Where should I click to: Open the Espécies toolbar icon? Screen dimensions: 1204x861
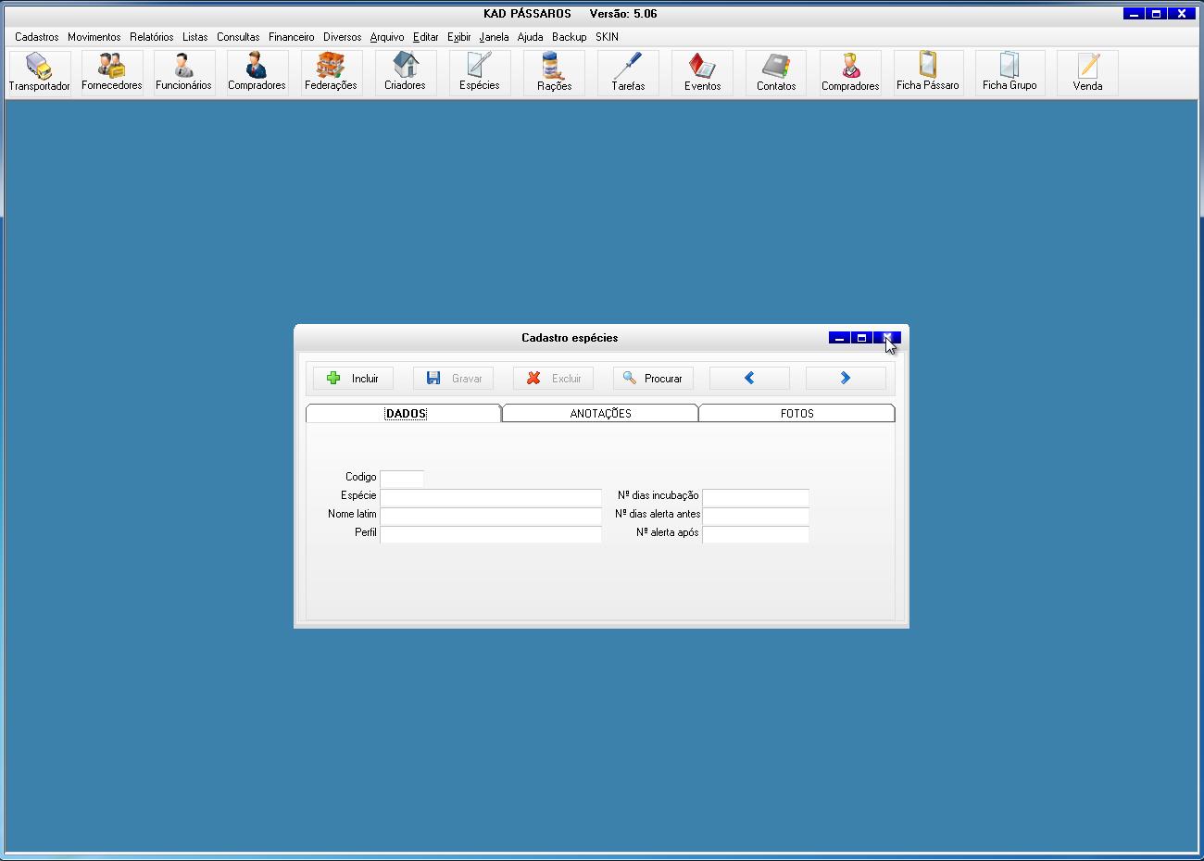[479, 72]
